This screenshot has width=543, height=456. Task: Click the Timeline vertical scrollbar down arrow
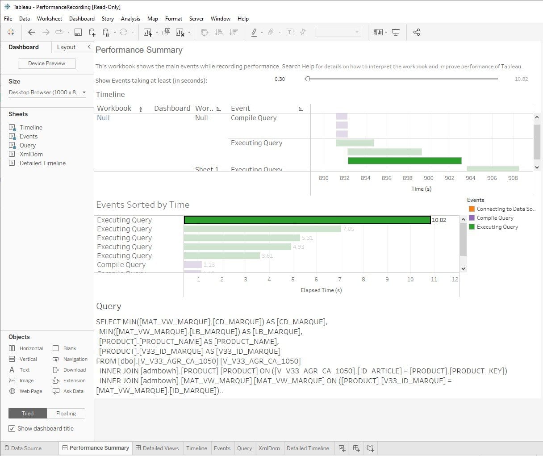tap(537, 167)
